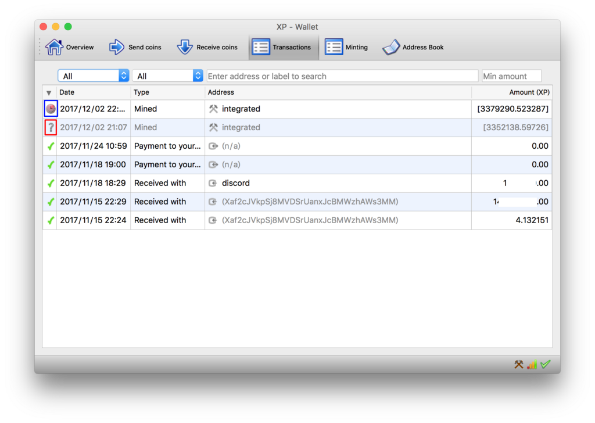This screenshot has width=595, height=423.
Task: Select the date 2017/11/24 10:59
Action: coord(94,146)
